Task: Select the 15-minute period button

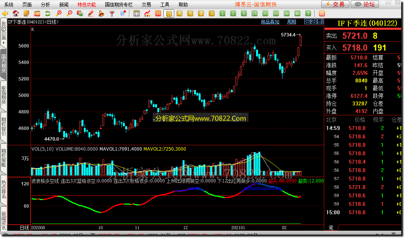Action: click(255, 13)
